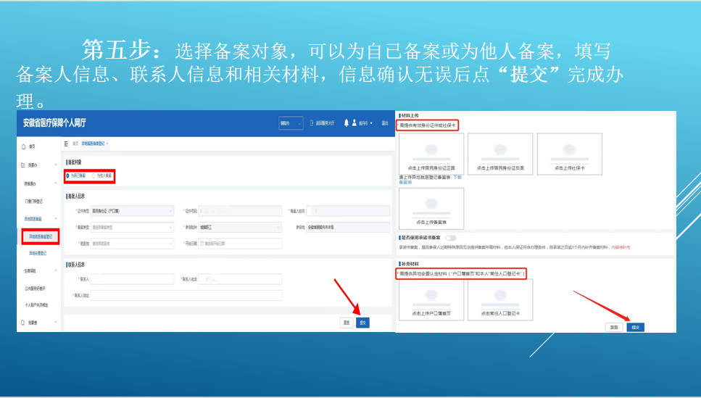Open 门慢门特登记 in the sidebar

pyautogui.click(x=33, y=202)
